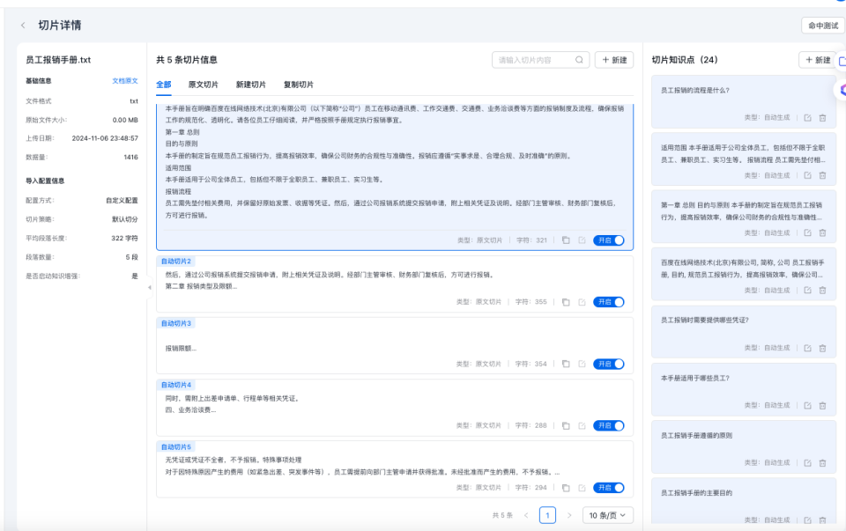
Task: Turn off 自动切片5 开启 switch
Action: (609, 488)
